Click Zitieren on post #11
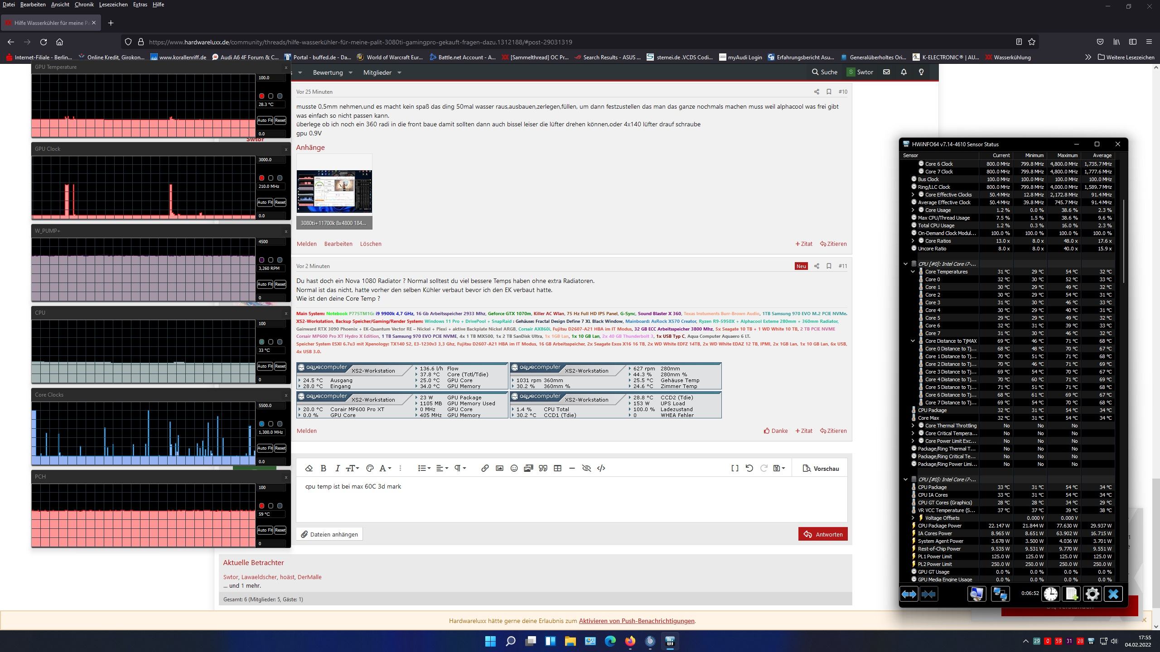The width and height of the screenshot is (1160, 652). [x=833, y=431]
